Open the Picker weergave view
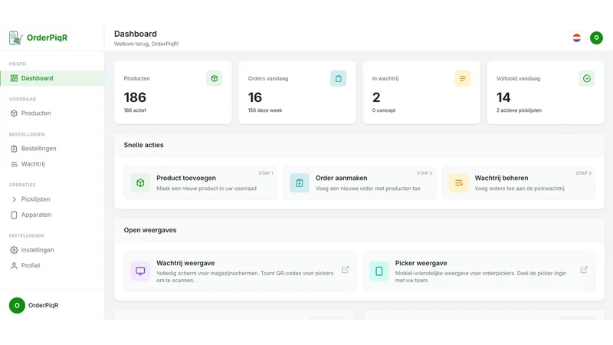Viewport: 613px width, 345px height. click(x=478, y=271)
